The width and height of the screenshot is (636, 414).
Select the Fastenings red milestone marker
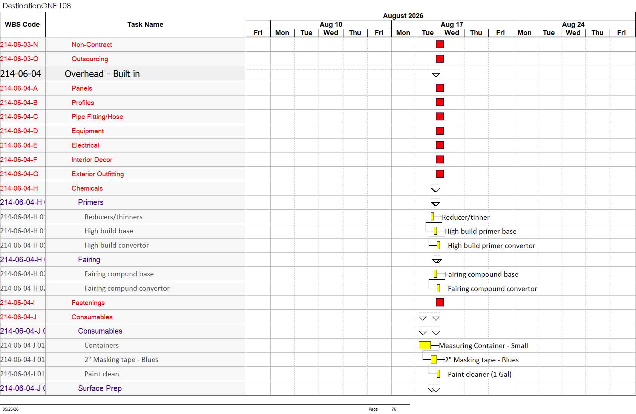tap(440, 302)
